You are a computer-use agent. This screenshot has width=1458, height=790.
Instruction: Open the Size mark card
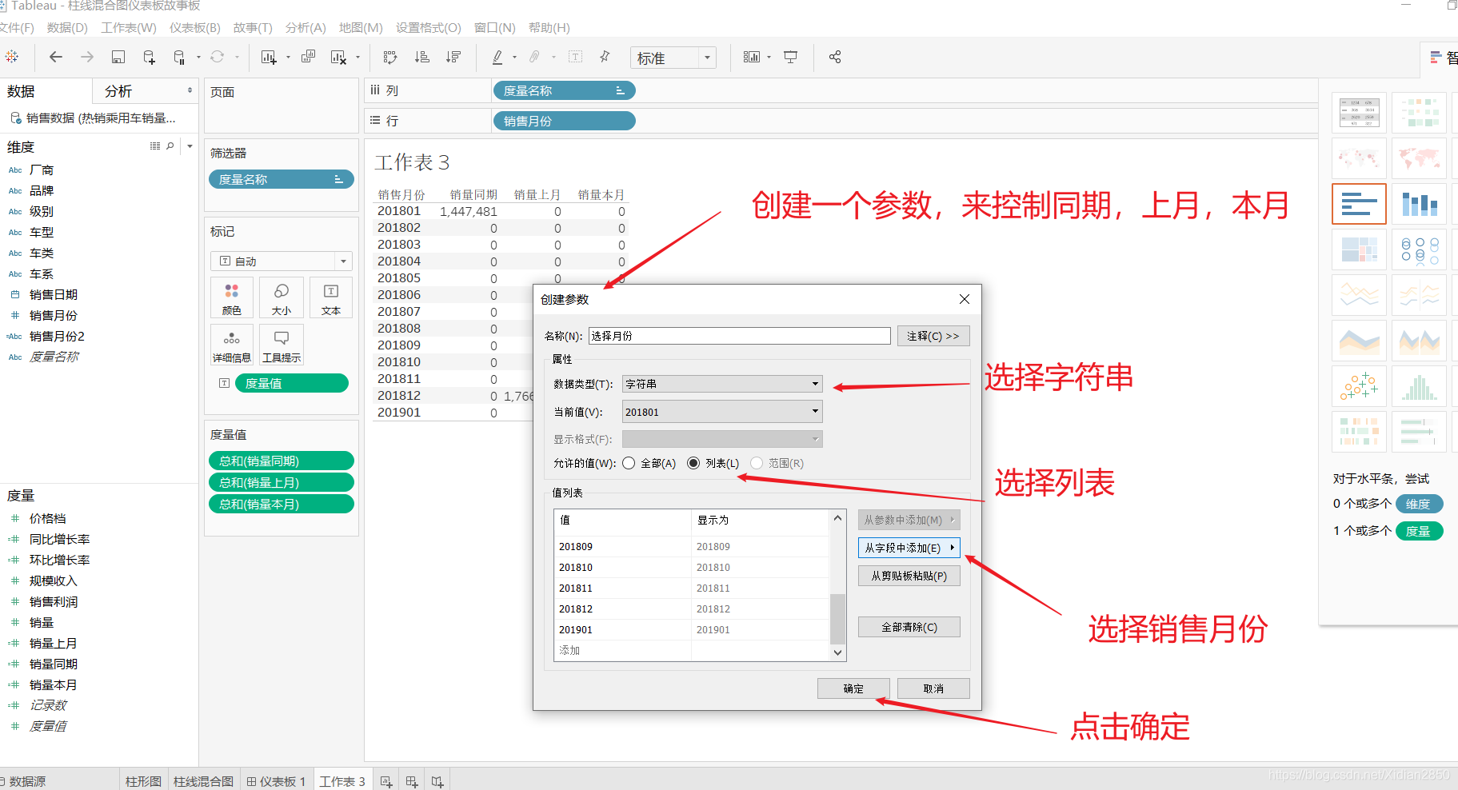coord(282,297)
